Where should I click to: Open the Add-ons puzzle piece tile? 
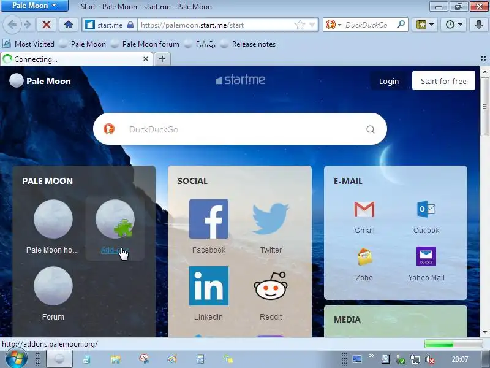(115, 227)
